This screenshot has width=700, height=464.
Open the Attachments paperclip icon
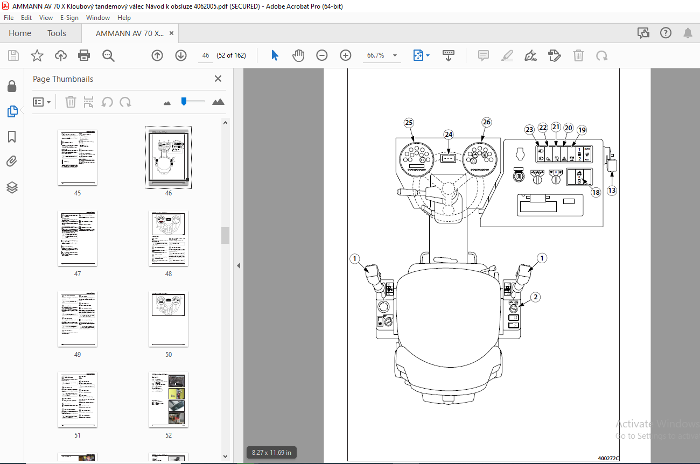(12, 161)
